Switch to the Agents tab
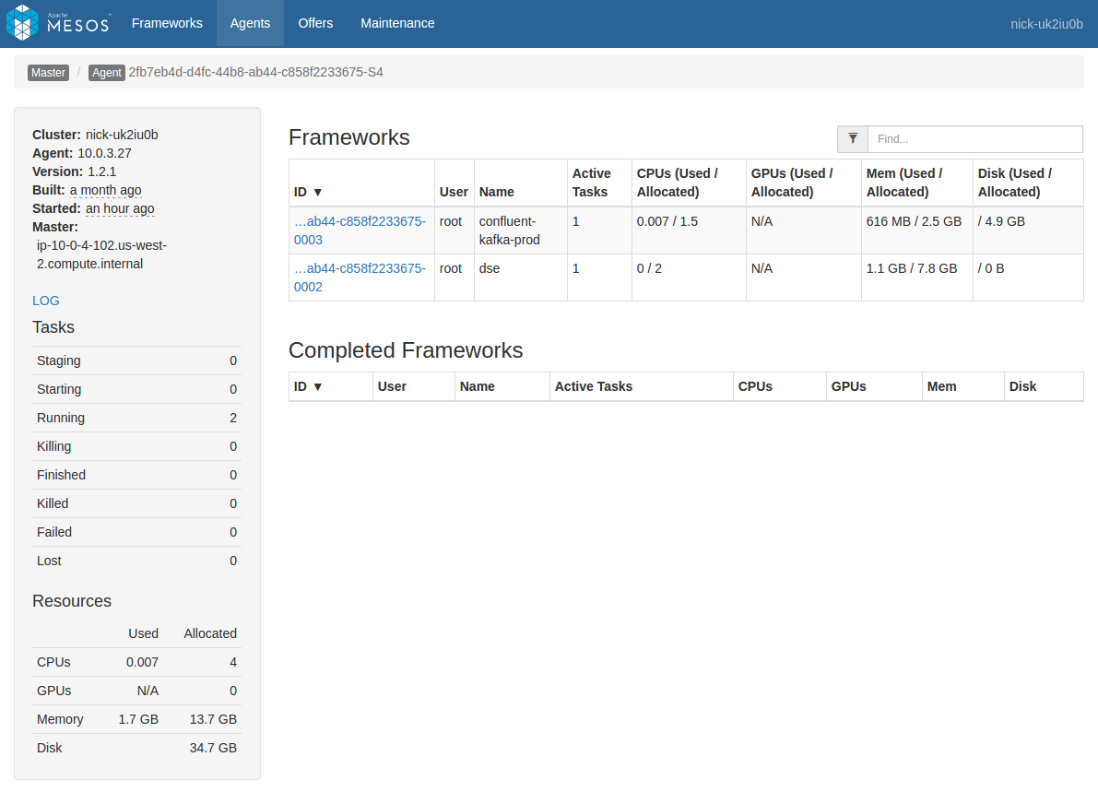Screen dimensions: 1098x792 coord(250,23)
